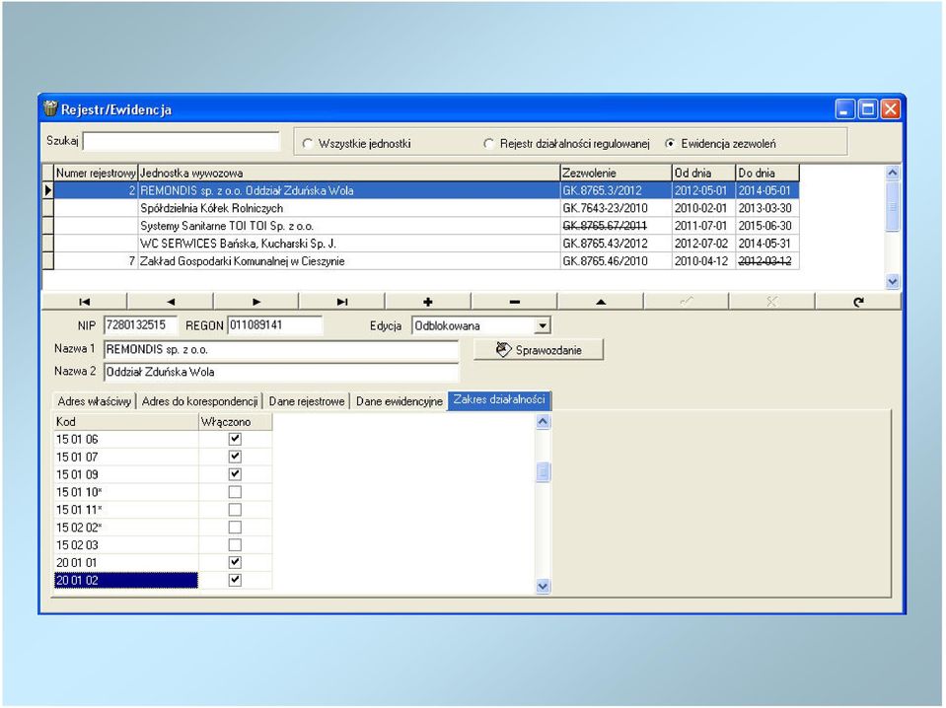Sort by Jednostka wywozowa column header
946x708 pixels.
349,174
